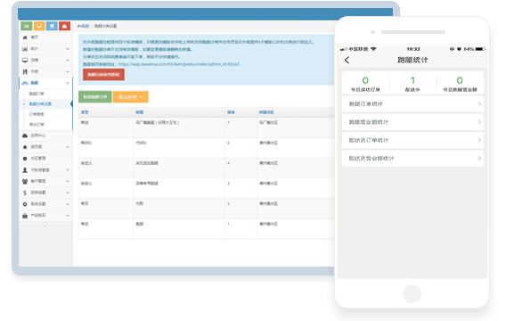Click the green 新建跑腿分类 button

coord(95,97)
